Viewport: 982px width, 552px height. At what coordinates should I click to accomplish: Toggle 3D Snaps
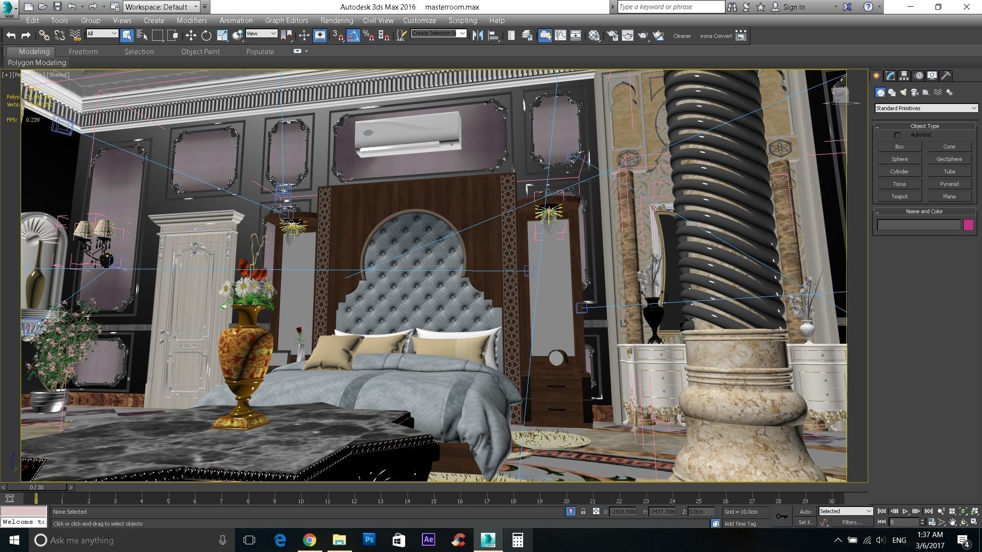[x=338, y=35]
